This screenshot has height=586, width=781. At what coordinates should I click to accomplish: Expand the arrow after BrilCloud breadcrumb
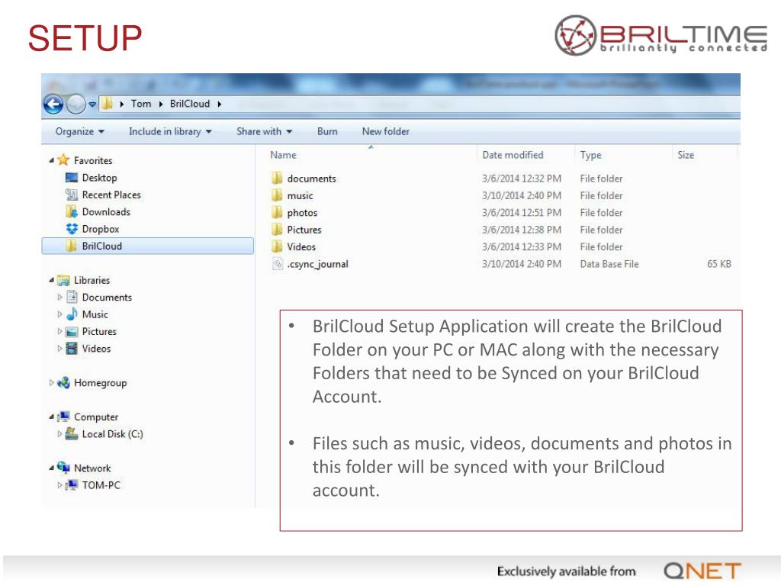219,104
